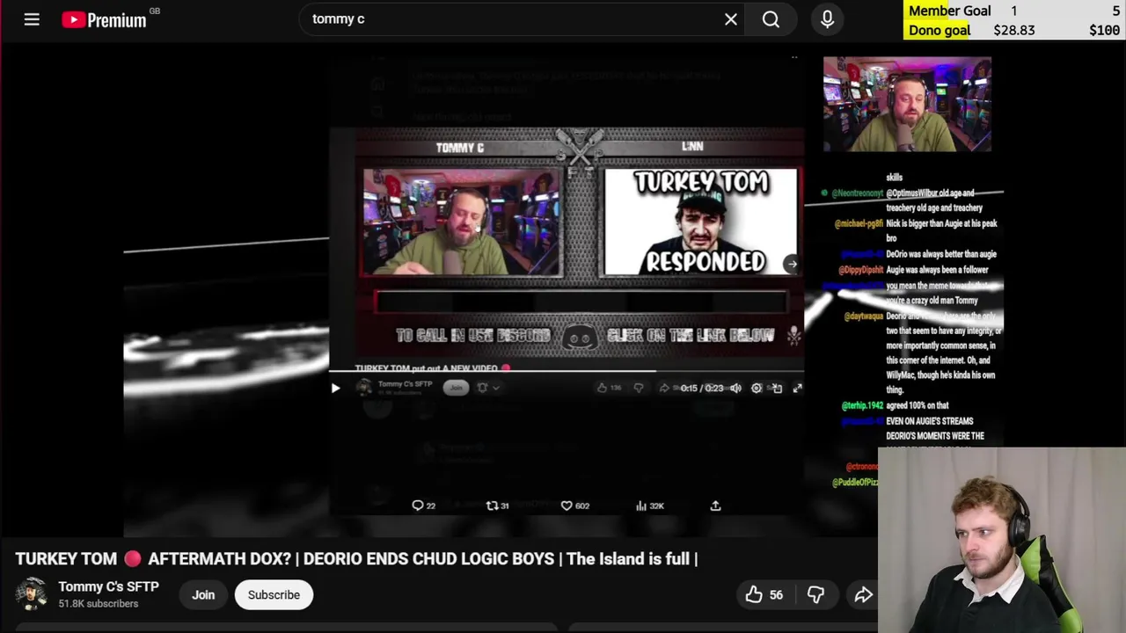Open Tommy C's SFTP channel avatar
The image size is (1126, 633).
point(32,594)
